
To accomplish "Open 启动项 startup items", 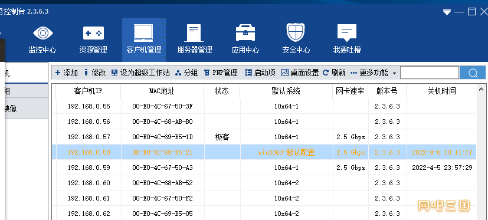I will tap(260, 73).
